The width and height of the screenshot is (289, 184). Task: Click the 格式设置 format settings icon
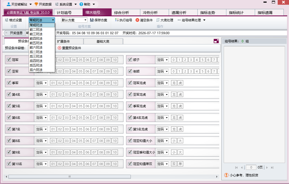tap(7, 20)
